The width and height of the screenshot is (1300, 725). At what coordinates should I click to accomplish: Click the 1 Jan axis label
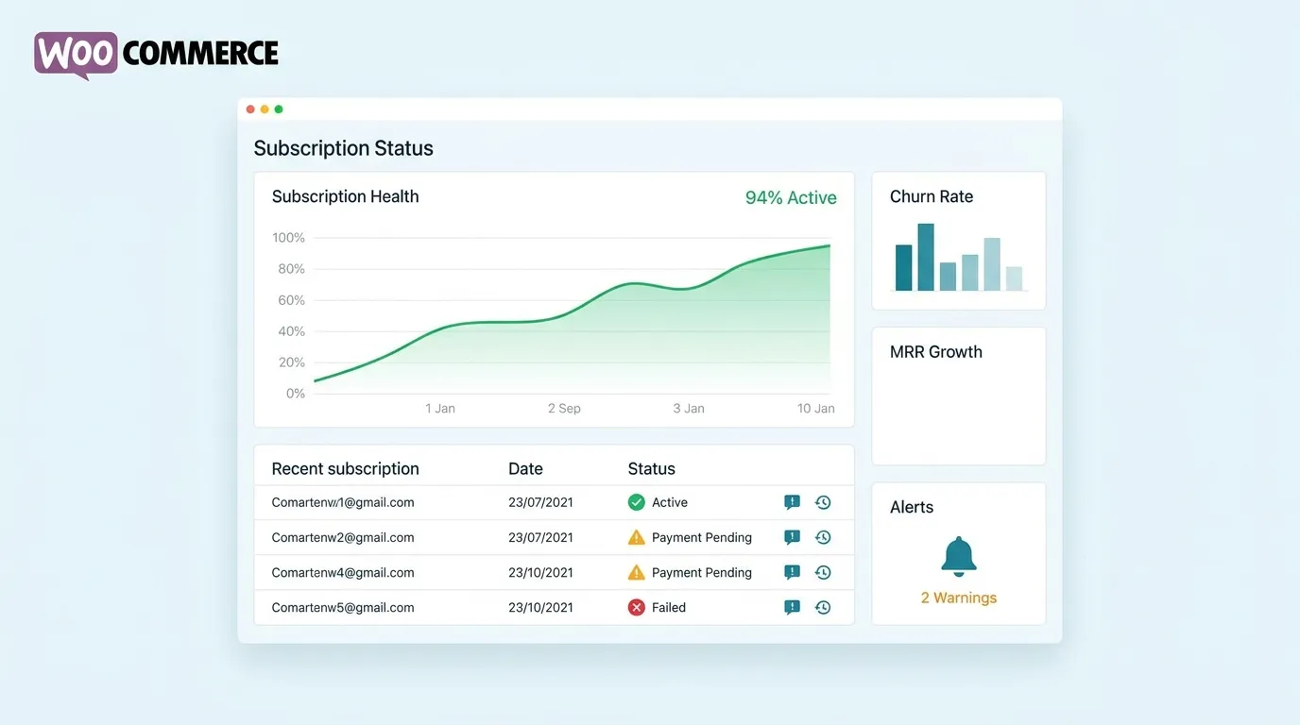[x=440, y=409]
